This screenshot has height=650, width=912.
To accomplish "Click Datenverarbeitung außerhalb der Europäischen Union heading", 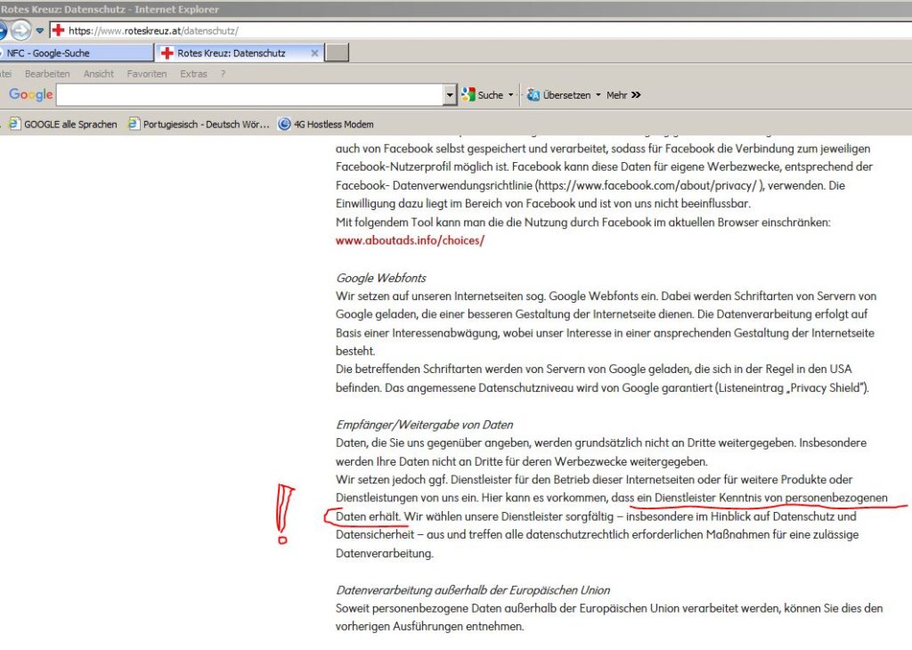I will point(473,590).
